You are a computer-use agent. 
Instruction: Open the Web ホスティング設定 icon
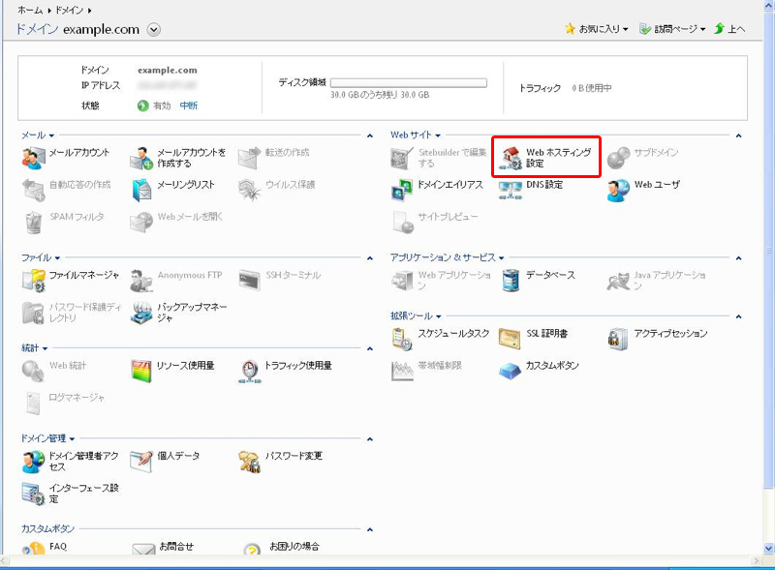[x=511, y=158]
